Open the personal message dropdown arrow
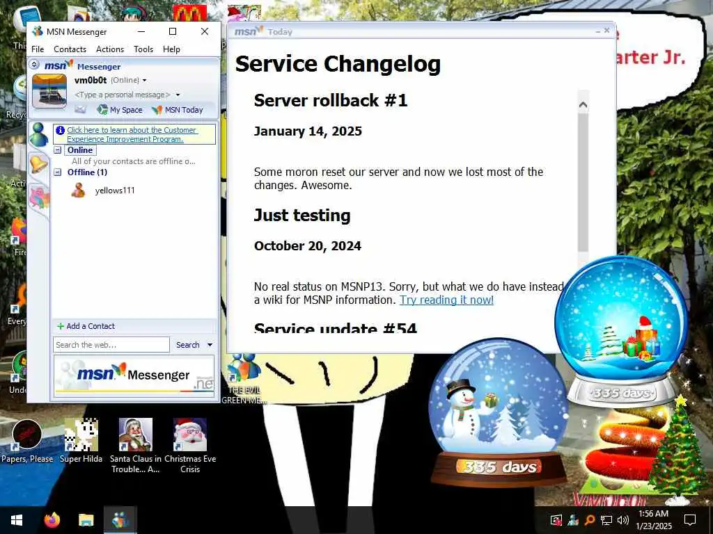The width and height of the screenshot is (713, 534). click(x=178, y=95)
